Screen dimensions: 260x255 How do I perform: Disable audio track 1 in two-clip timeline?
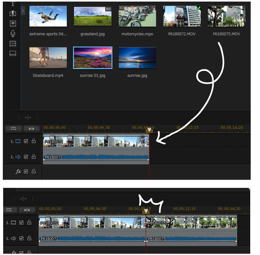click(x=21, y=238)
